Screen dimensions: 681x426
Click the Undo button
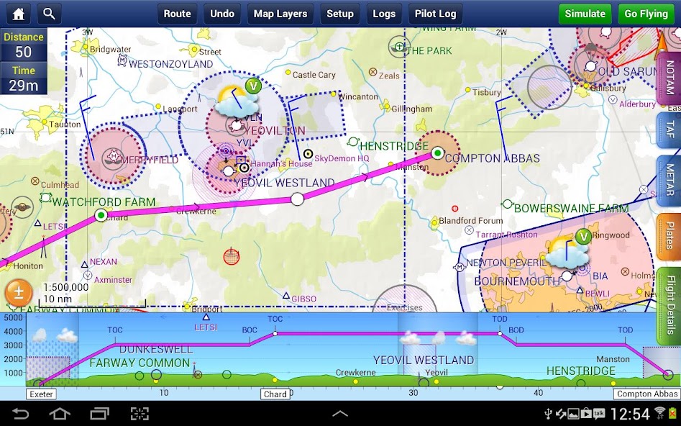coord(222,14)
